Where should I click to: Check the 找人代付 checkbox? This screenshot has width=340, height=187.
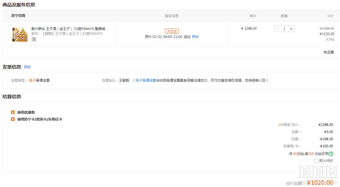pyautogui.click(x=316, y=161)
